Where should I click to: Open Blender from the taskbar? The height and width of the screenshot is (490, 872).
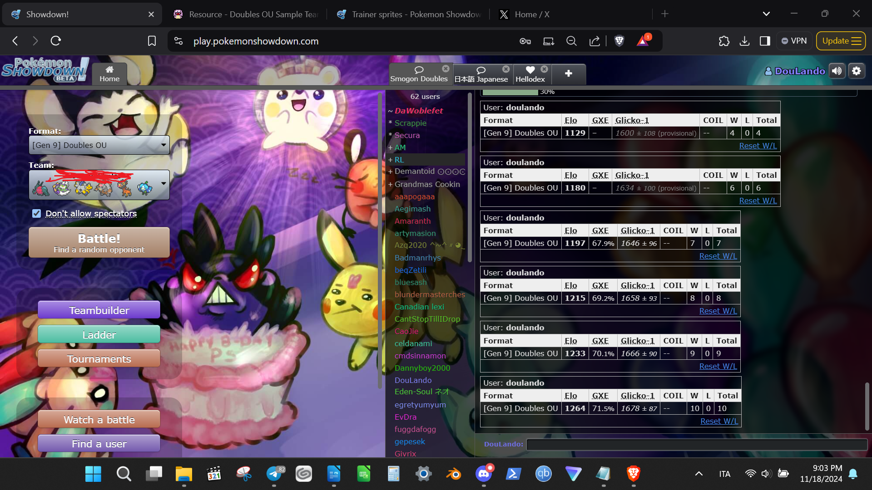coord(453,474)
